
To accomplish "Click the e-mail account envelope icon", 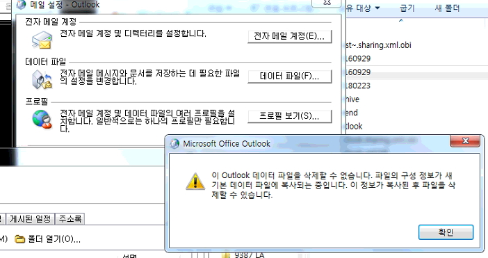I will (x=42, y=40).
